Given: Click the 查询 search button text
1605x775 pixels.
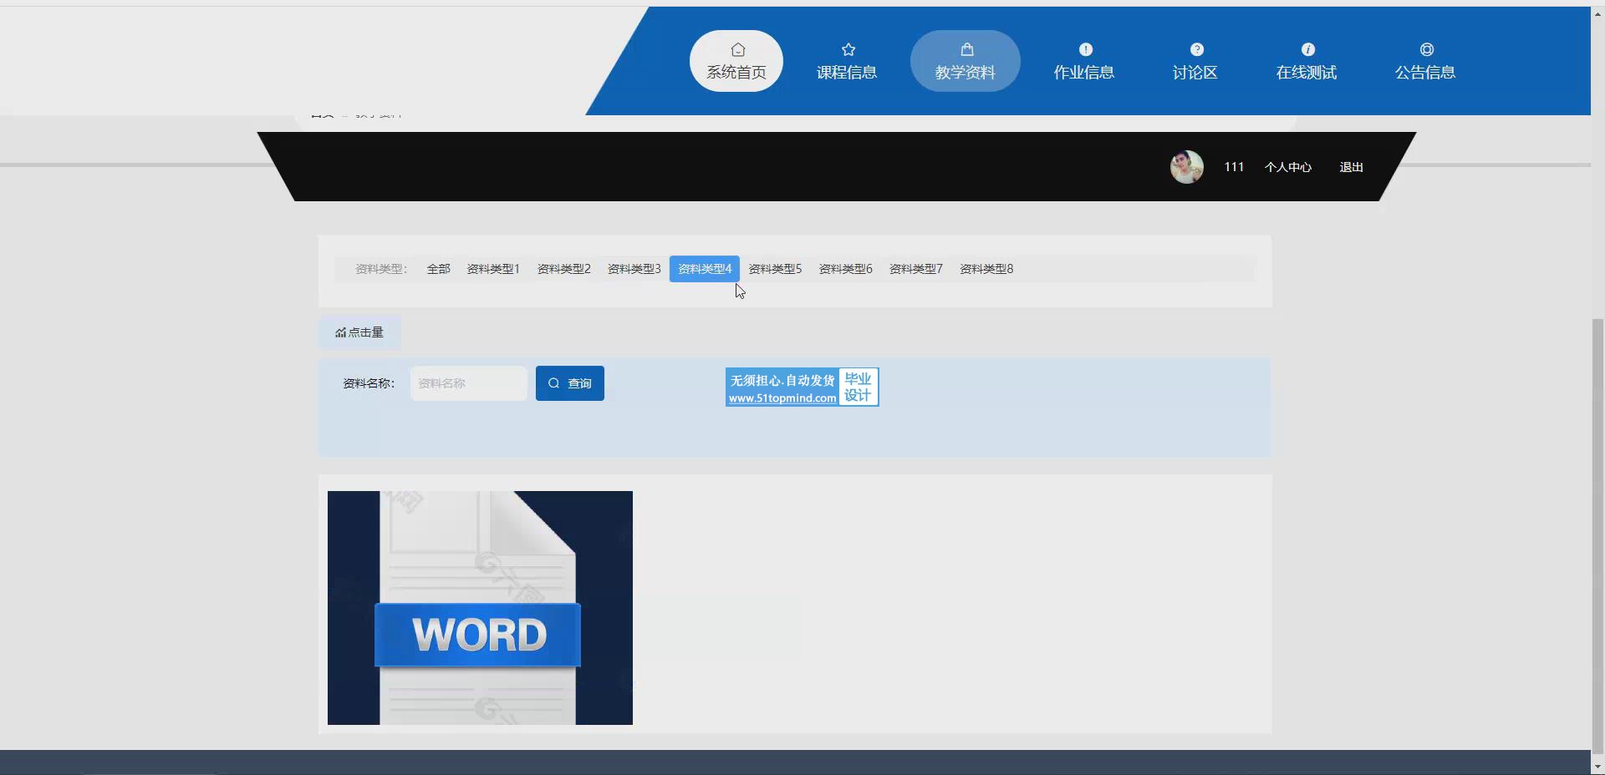Looking at the screenshot, I should pyautogui.click(x=579, y=383).
